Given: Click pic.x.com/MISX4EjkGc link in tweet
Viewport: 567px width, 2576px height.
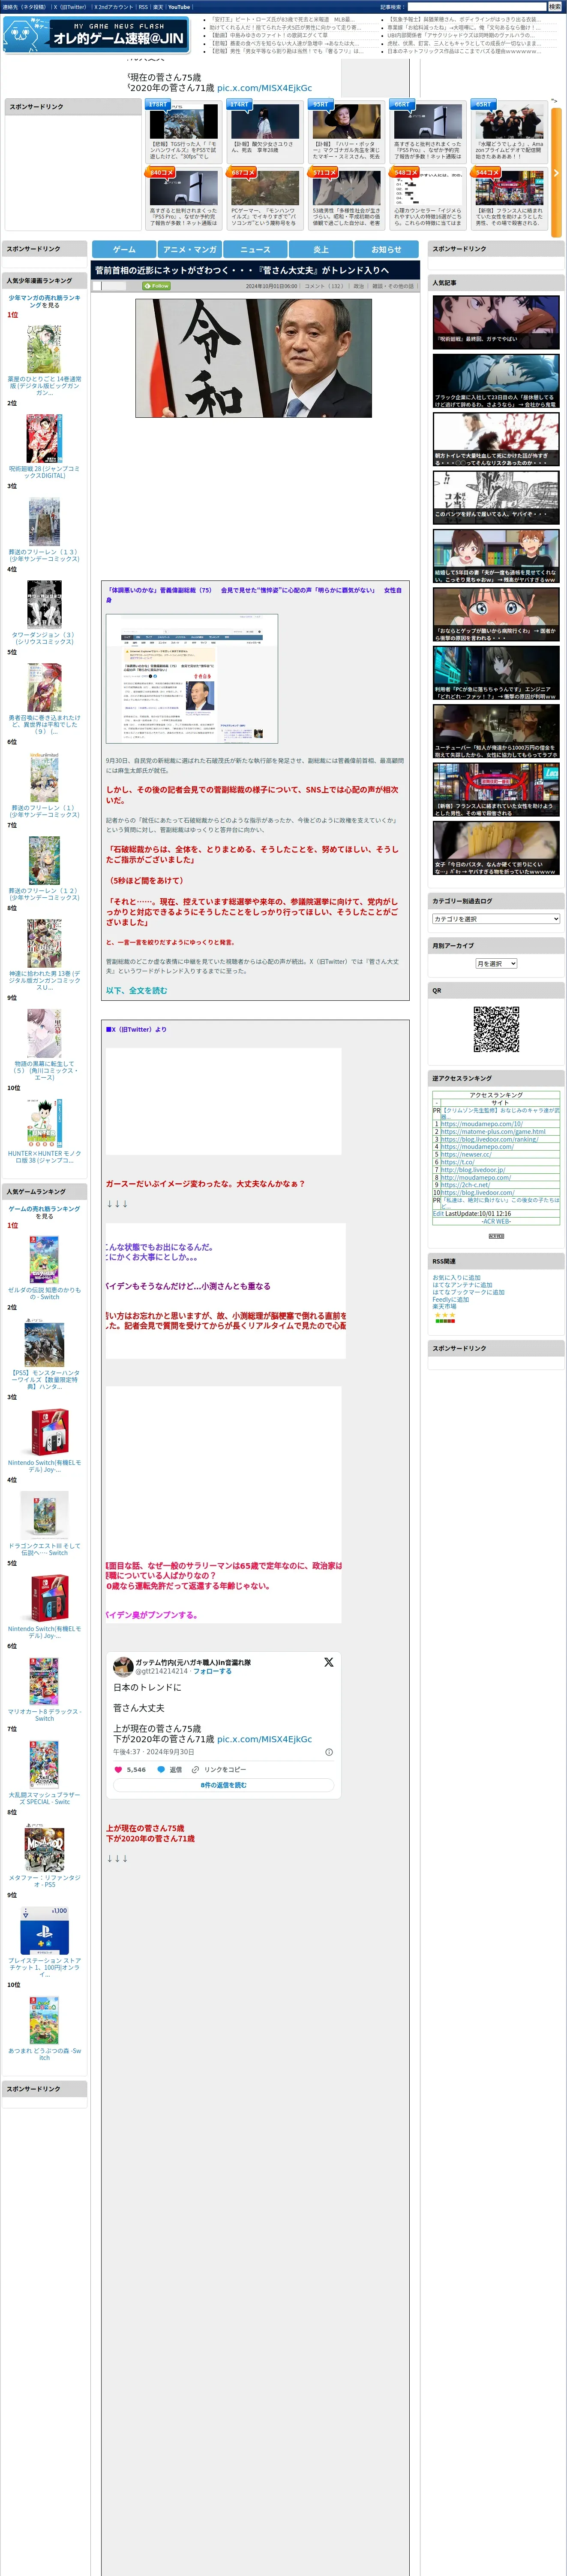Looking at the screenshot, I should coord(264,1738).
